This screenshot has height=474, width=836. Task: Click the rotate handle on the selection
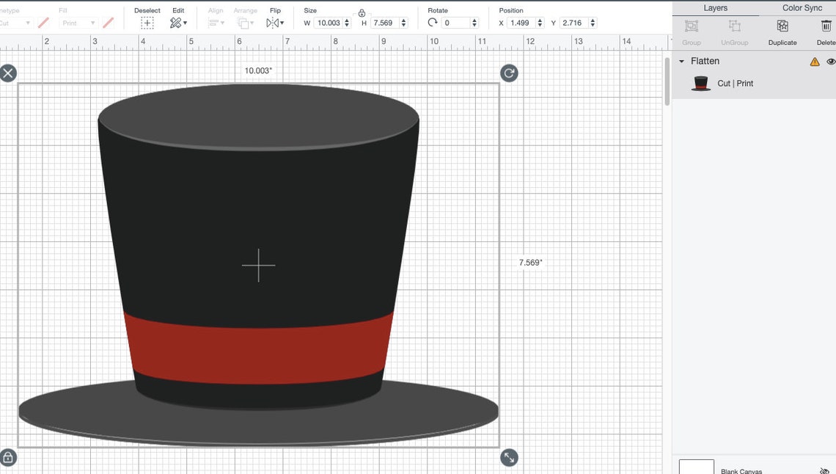pos(509,73)
